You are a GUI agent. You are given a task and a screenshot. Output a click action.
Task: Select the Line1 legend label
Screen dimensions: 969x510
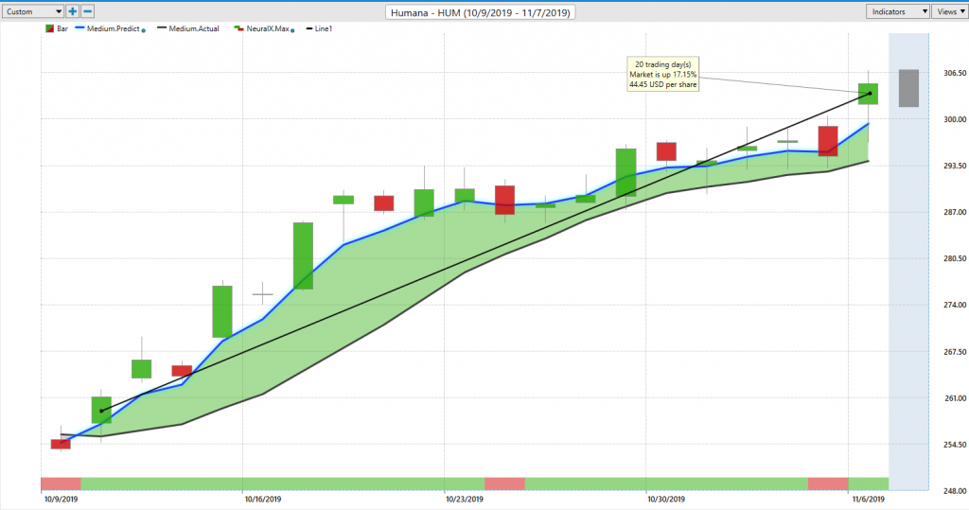tap(324, 28)
